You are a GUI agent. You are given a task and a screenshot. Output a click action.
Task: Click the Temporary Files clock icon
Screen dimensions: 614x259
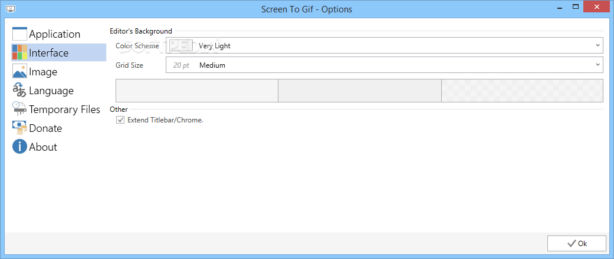[x=19, y=109]
